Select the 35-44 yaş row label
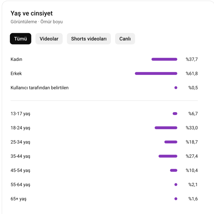This screenshot has height=214, width=214. pos(21,156)
